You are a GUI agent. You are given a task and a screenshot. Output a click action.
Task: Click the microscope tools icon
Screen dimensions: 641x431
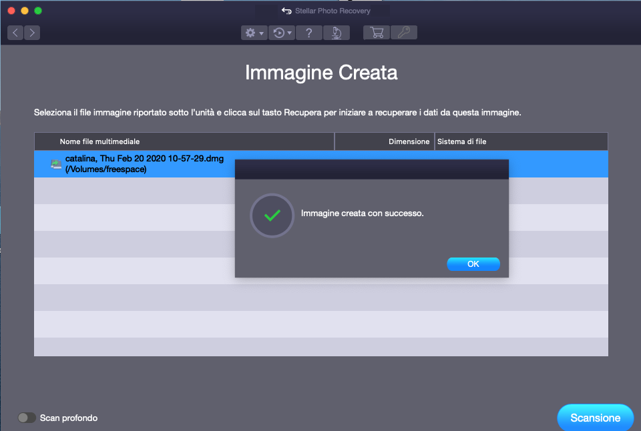click(x=337, y=33)
